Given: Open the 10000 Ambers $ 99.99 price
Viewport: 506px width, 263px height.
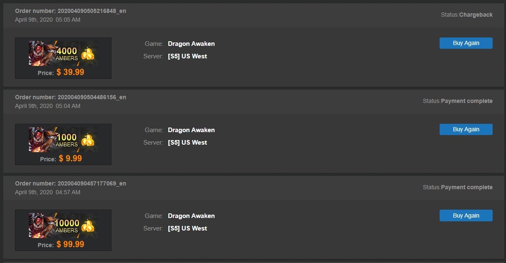Looking at the screenshot, I should coord(70,244).
